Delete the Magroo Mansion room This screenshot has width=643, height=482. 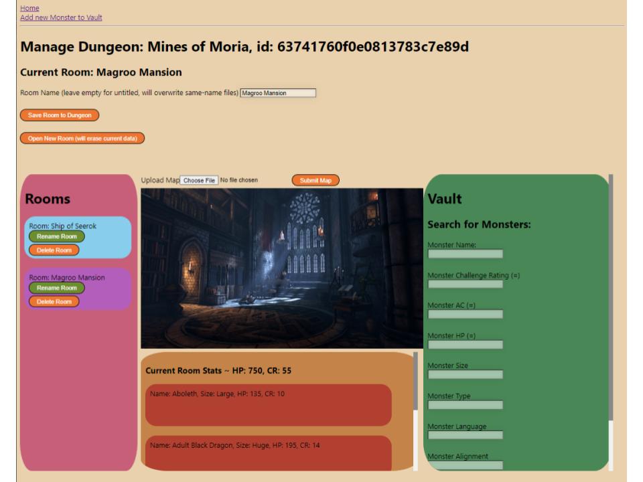54,302
